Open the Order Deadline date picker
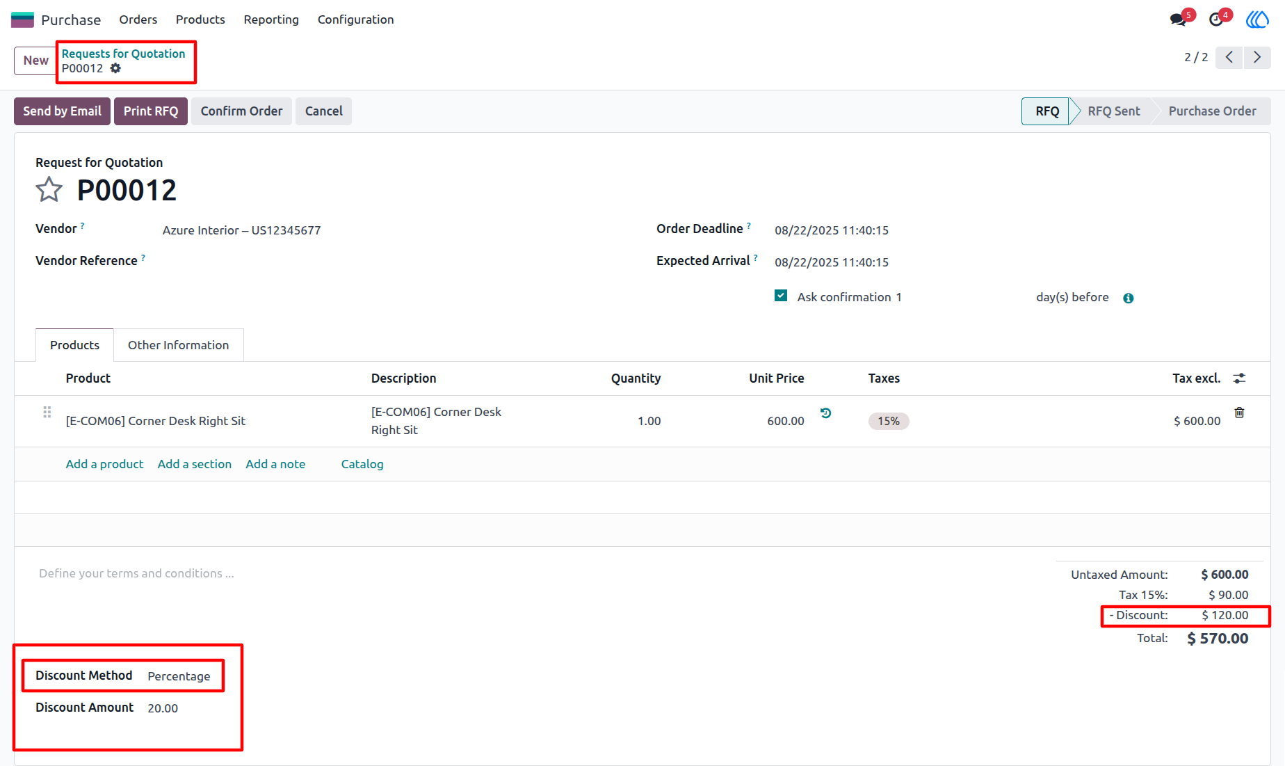 pos(832,230)
